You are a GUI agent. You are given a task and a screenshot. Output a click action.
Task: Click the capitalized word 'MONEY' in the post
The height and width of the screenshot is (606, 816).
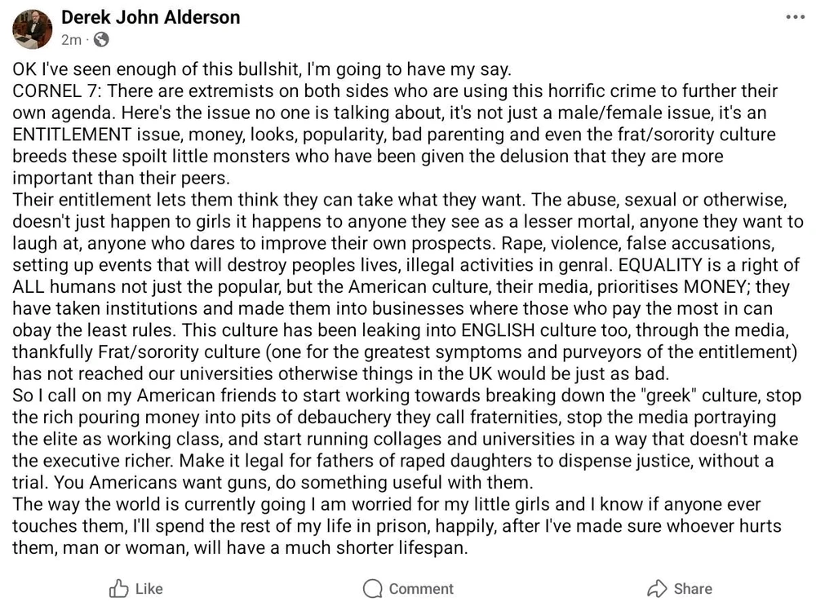click(x=715, y=287)
